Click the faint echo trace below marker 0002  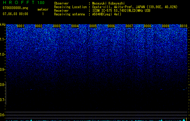click(31, 90)
